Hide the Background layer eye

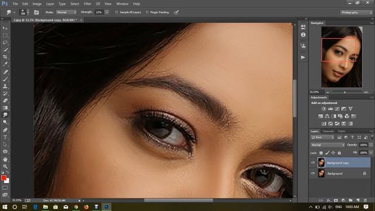tap(313, 173)
